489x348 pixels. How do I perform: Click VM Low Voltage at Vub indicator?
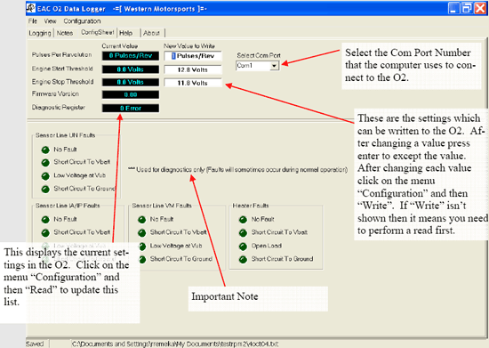(x=142, y=247)
